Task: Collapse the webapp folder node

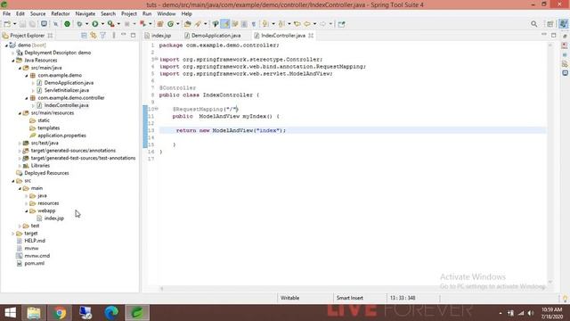Action: 27,210
